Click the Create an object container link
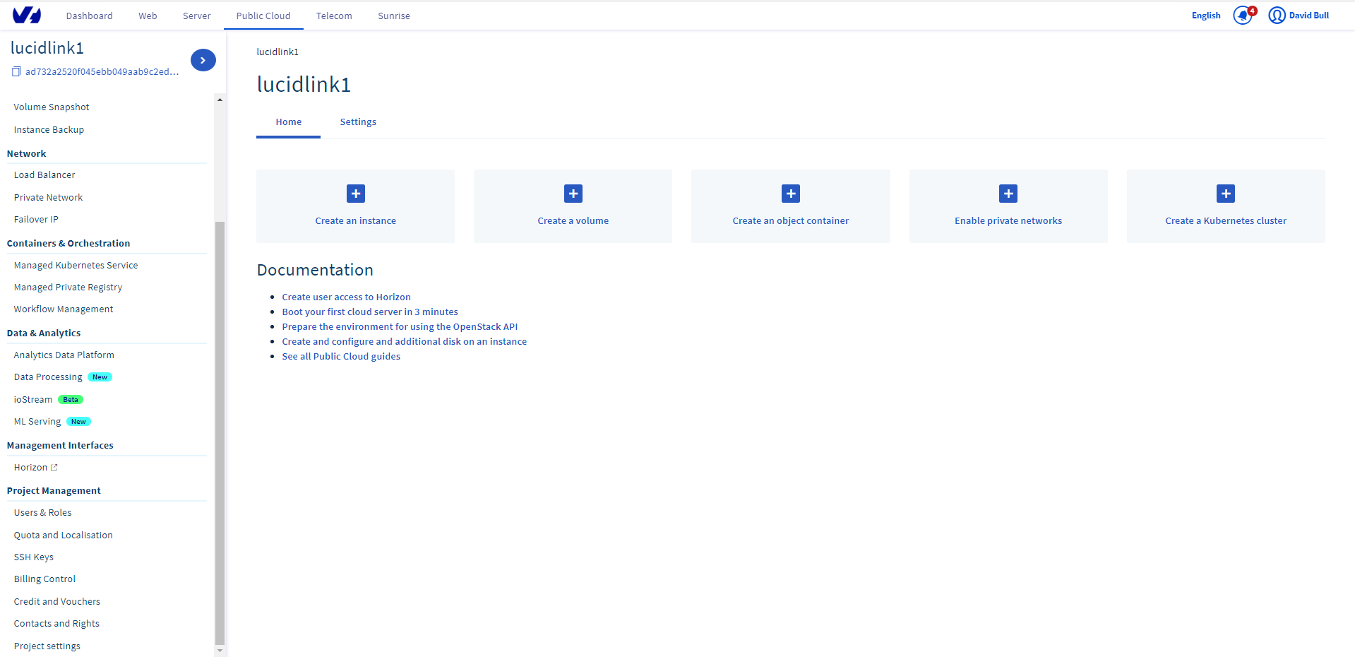The image size is (1355, 657). pyautogui.click(x=791, y=220)
